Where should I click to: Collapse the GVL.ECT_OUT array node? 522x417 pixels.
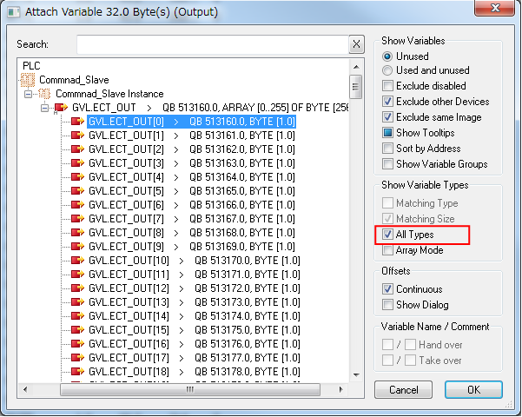(x=44, y=108)
